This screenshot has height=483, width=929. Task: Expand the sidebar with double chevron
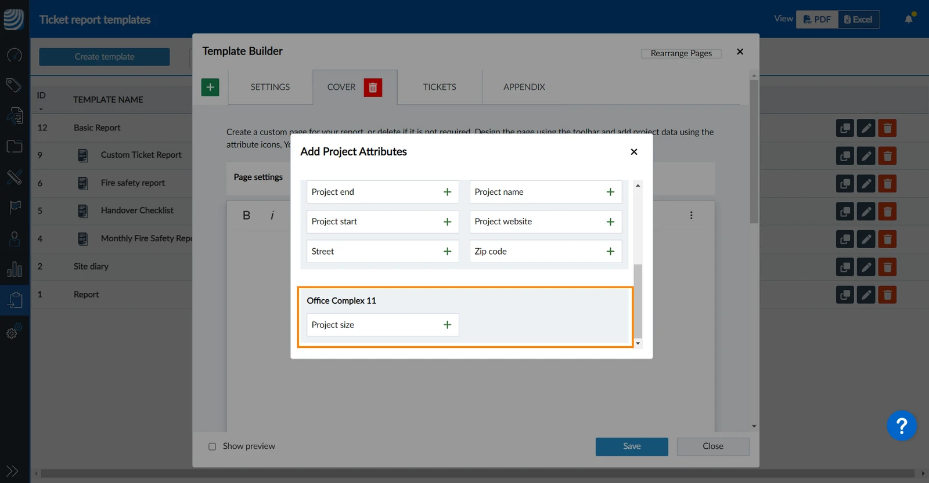(x=12, y=471)
